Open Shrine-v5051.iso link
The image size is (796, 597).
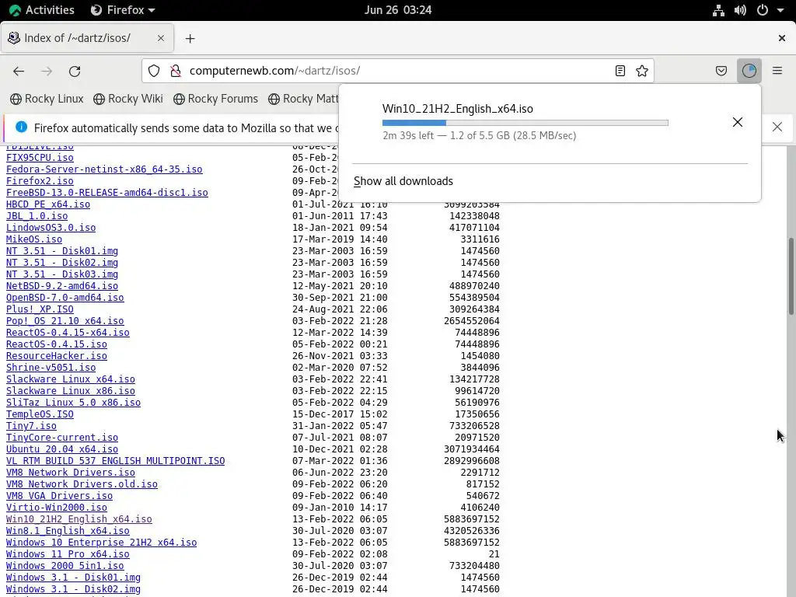coord(51,368)
